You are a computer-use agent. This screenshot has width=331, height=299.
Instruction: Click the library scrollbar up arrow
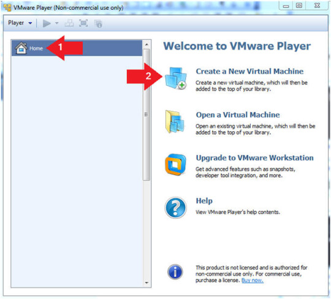146,45
